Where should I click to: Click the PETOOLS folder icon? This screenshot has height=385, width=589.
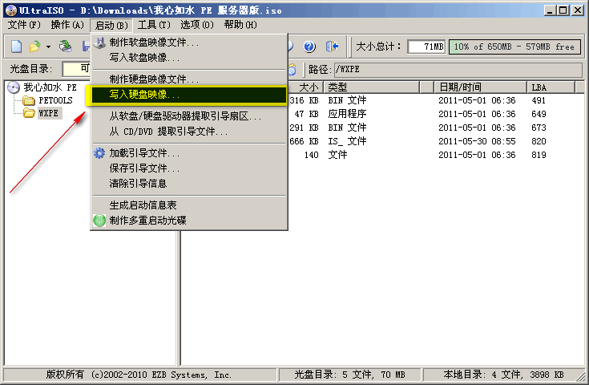click(x=29, y=101)
